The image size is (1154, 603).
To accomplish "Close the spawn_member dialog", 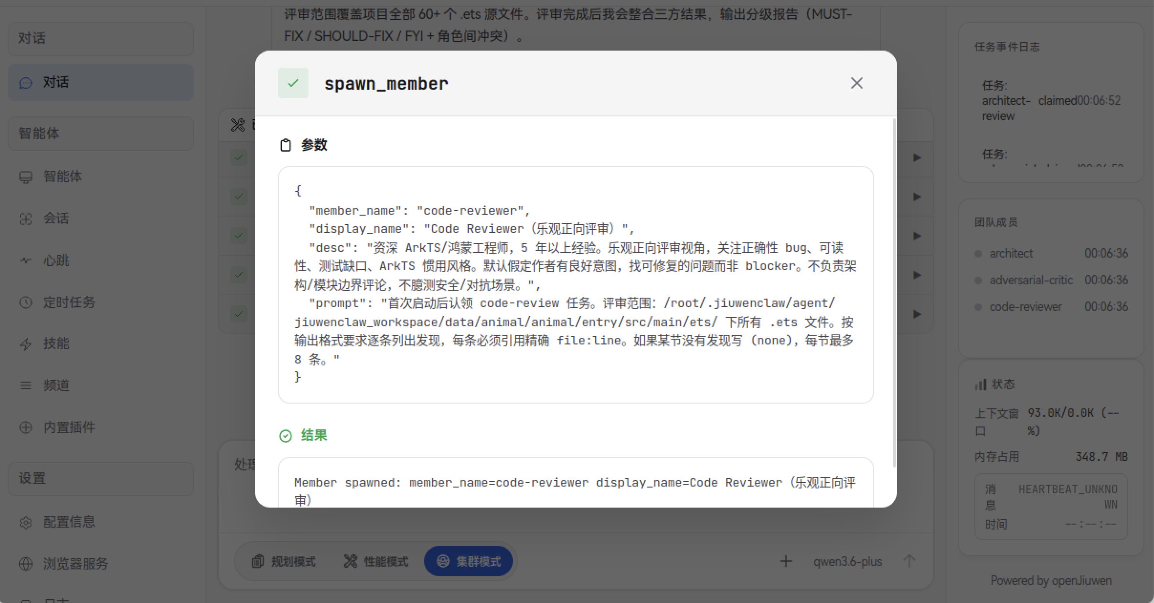I will click(x=856, y=83).
